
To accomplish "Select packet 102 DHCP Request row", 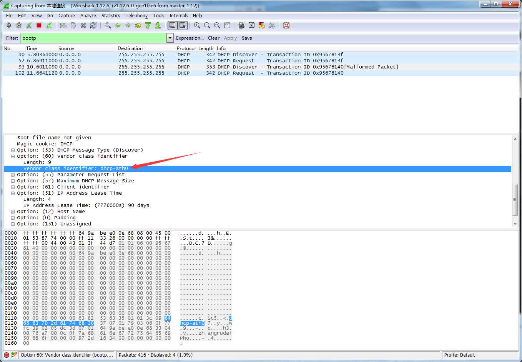I will click(261, 73).
